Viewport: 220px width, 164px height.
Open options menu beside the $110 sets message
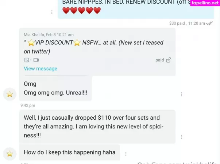coord(181,137)
